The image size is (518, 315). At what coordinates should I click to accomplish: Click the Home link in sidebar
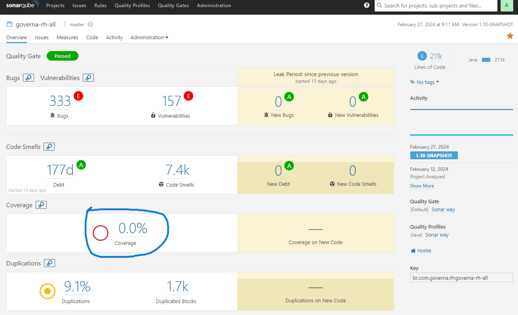click(x=421, y=251)
